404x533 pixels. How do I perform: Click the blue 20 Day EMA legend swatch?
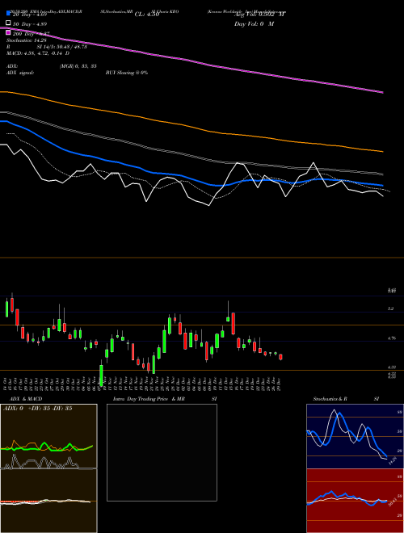9,14
